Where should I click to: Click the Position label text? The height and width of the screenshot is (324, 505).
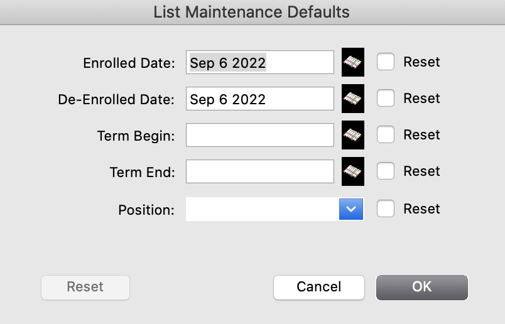click(x=146, y=210)
